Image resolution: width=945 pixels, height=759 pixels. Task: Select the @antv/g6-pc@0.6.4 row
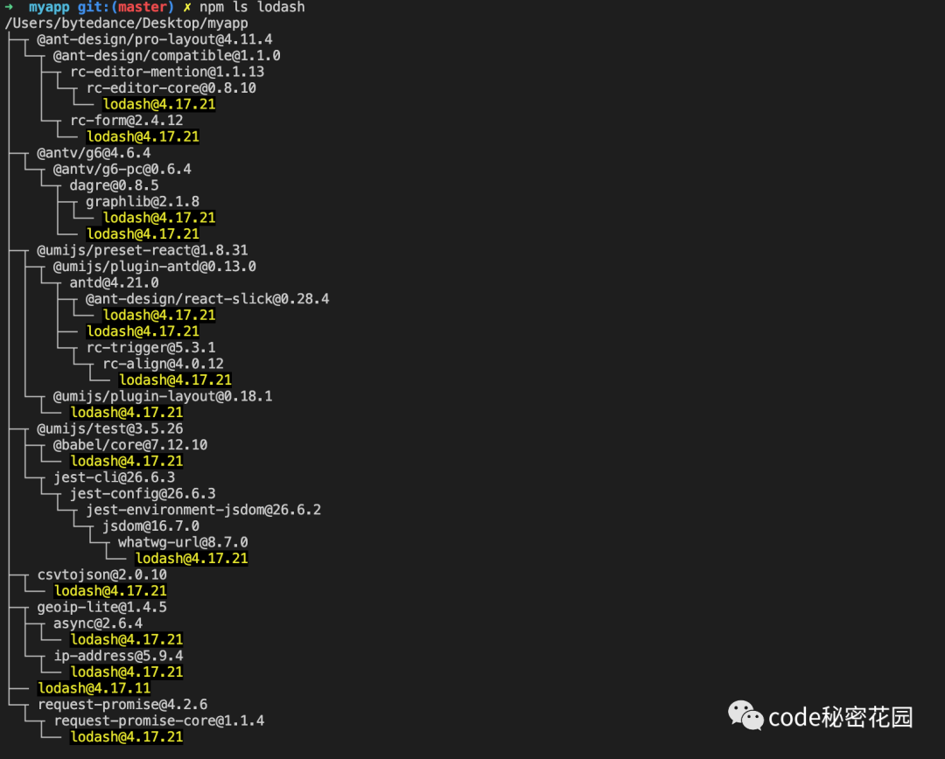[x=122, y=170]
